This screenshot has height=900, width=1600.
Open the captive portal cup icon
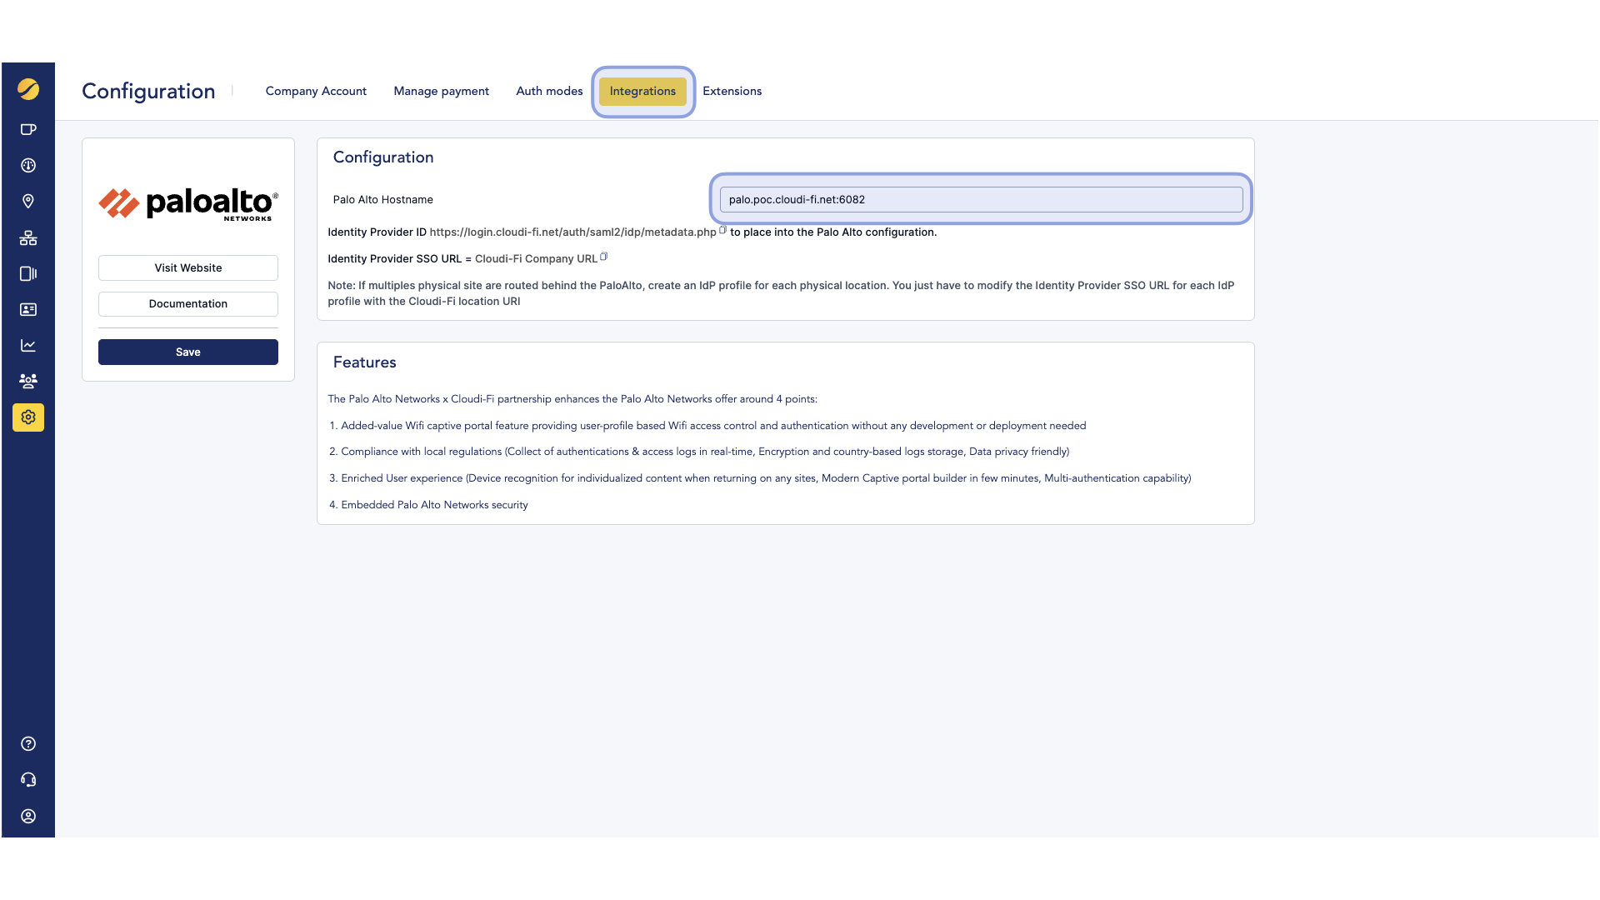[x=28, y=129]
